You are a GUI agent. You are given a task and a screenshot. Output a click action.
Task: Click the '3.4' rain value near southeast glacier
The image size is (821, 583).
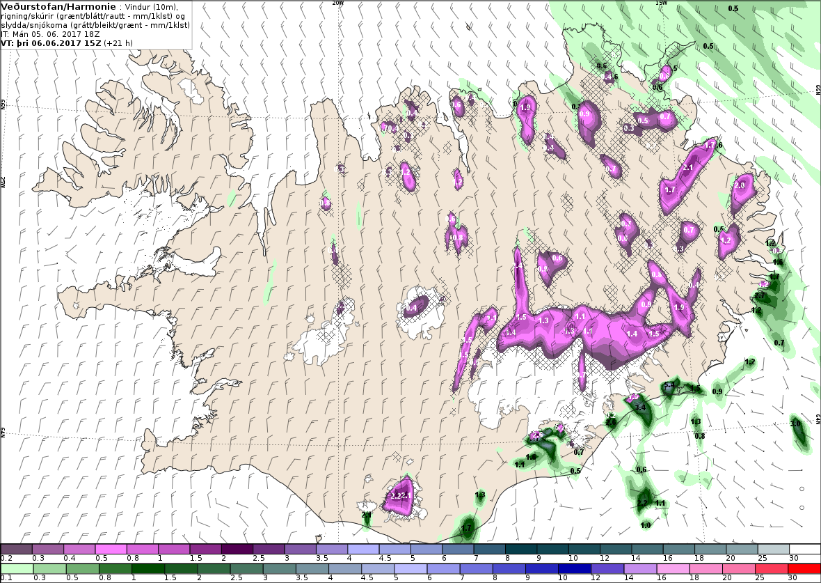[x=640, y=407]
